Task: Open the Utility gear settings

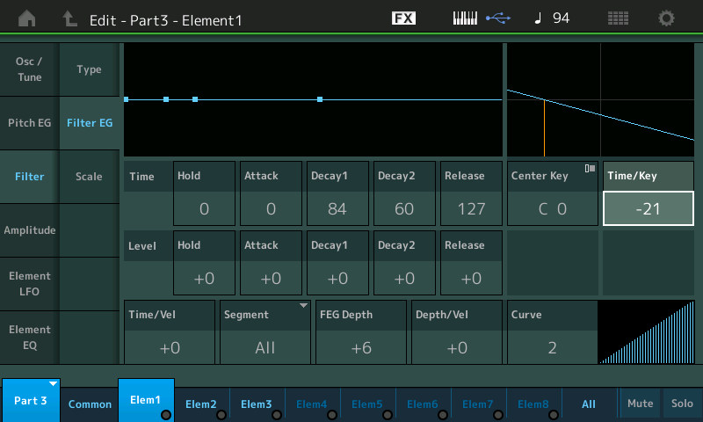Action: [667, 18]
